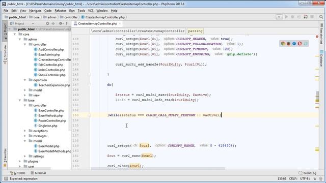Expand the exceptions folder

tap(25, 131)
